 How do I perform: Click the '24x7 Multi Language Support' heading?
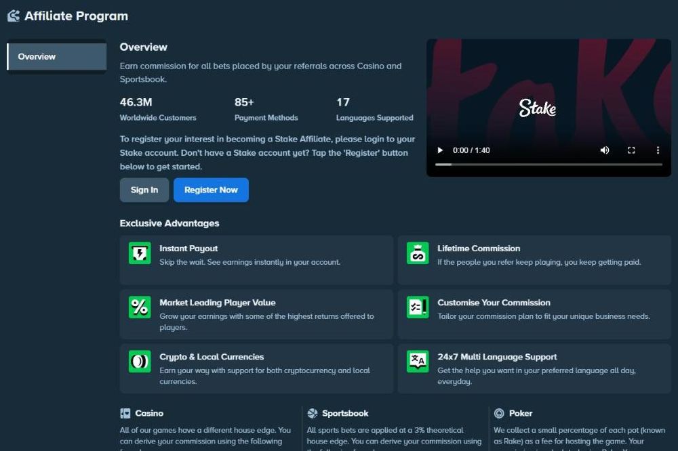tap(497, 357)
